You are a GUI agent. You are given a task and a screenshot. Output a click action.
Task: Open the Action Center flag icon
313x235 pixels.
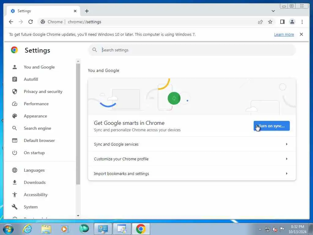tap(282, 229)
